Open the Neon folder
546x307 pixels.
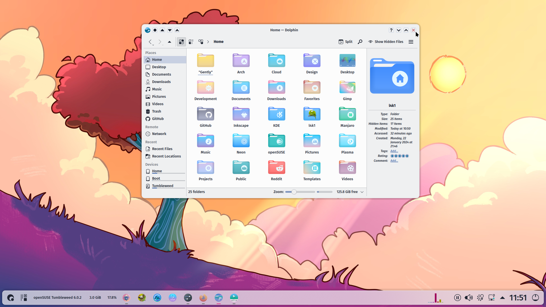(x=241, y=144)
